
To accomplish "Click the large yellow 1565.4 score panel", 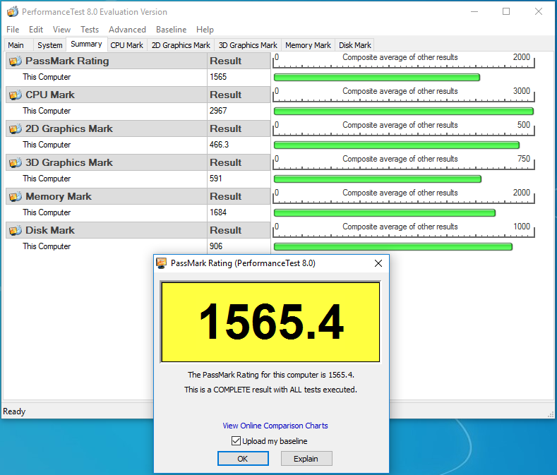I will coord(270,322).
